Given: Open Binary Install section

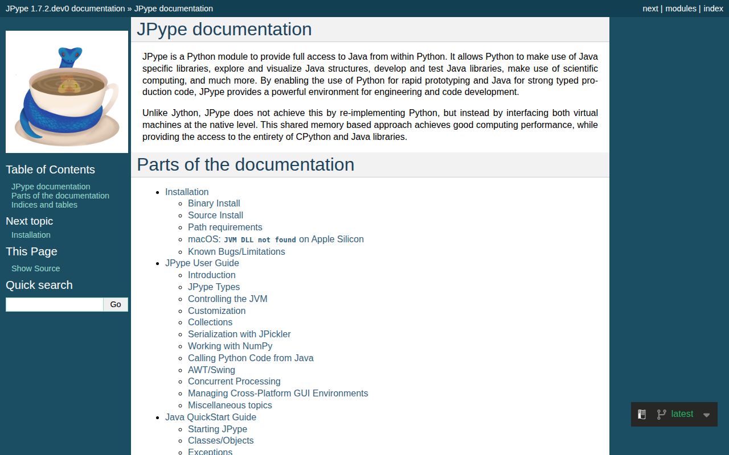Looking at the screenshot, I should pos(214,204).
